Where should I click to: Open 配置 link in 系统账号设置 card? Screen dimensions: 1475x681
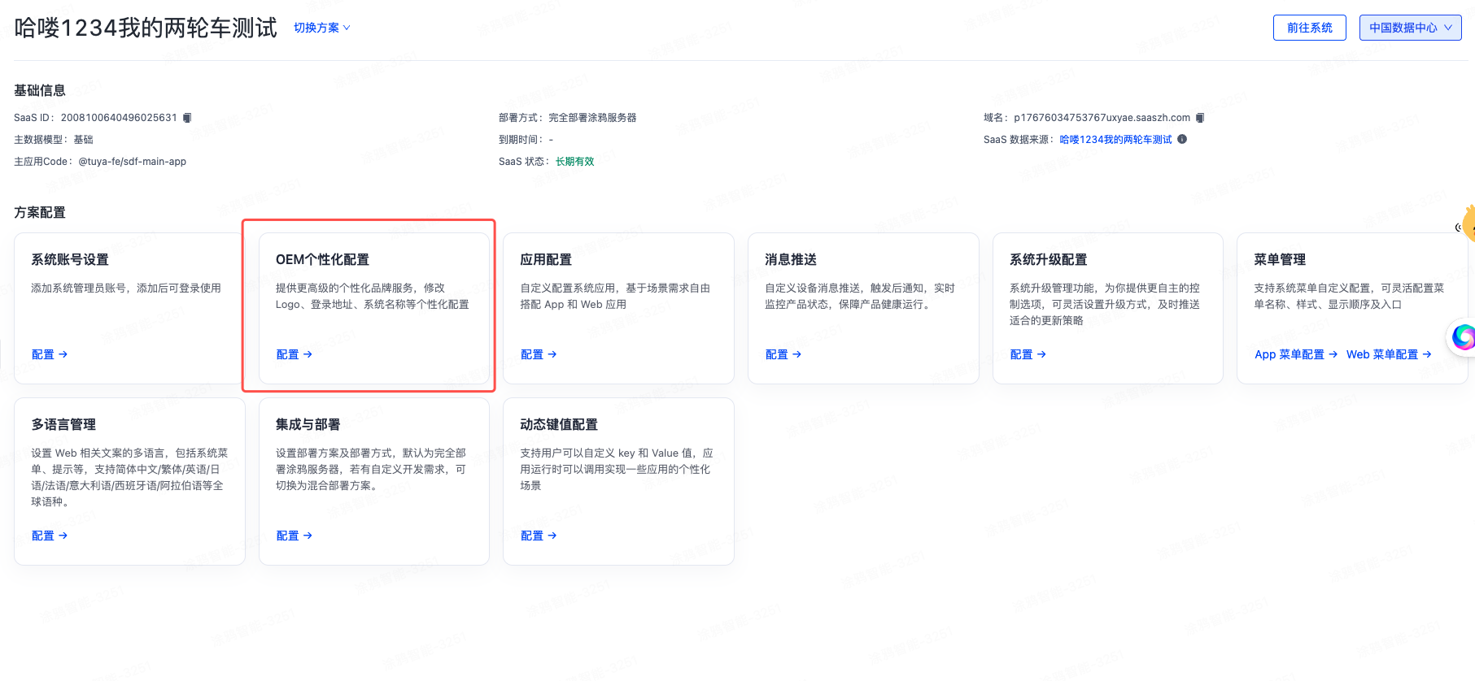(50, 354)
